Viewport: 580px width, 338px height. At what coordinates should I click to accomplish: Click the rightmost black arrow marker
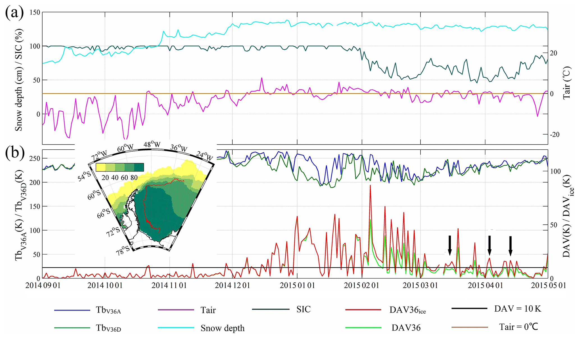pyautogui.click(x=510, y=246)
